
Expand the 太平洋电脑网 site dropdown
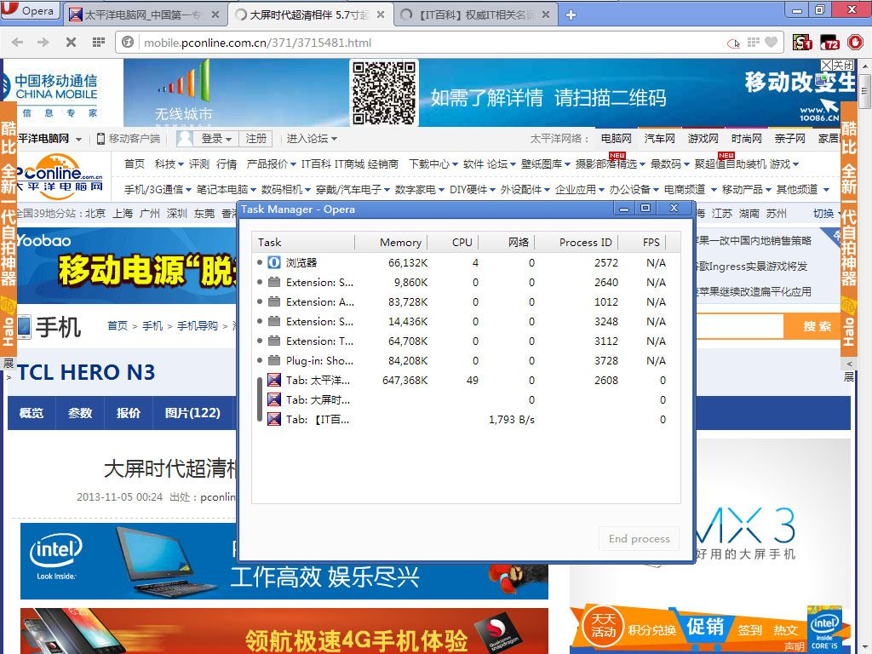click(x=49, y=139)
